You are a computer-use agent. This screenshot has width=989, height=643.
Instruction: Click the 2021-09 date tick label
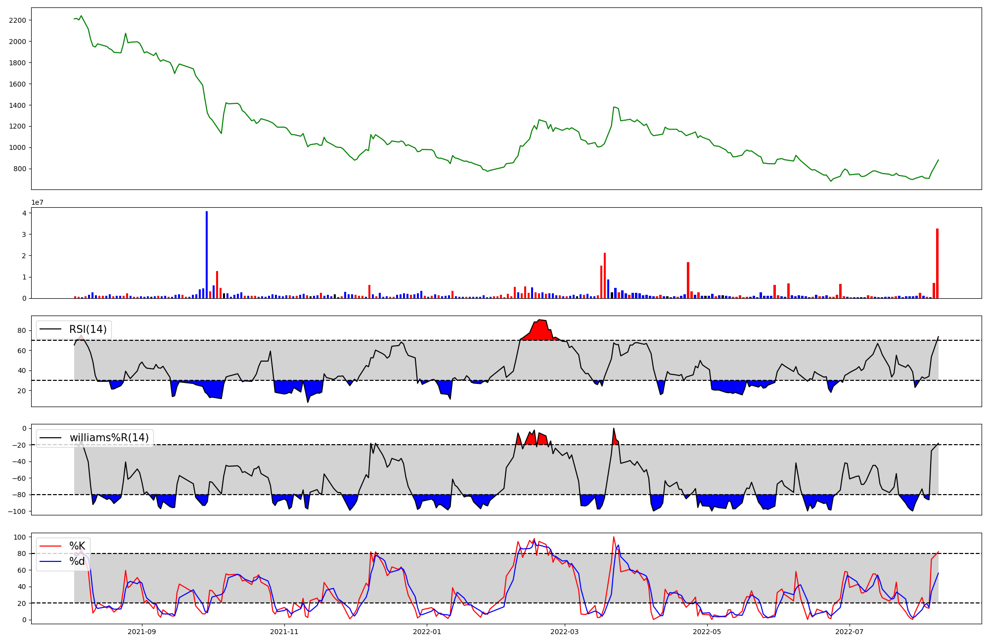coord(142,632)
